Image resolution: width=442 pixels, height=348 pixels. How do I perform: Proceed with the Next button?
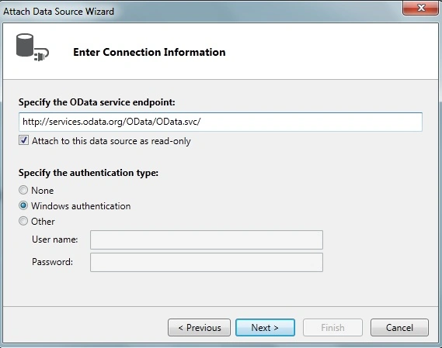265,328
